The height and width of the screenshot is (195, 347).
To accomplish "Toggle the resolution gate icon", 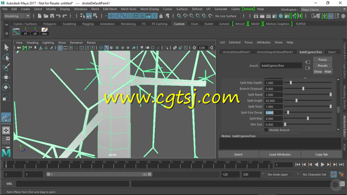I will (71, 48).
